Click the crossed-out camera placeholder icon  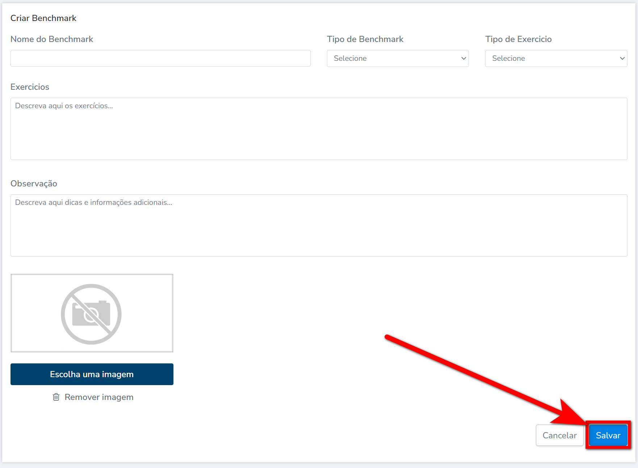(x=91, y=314)
